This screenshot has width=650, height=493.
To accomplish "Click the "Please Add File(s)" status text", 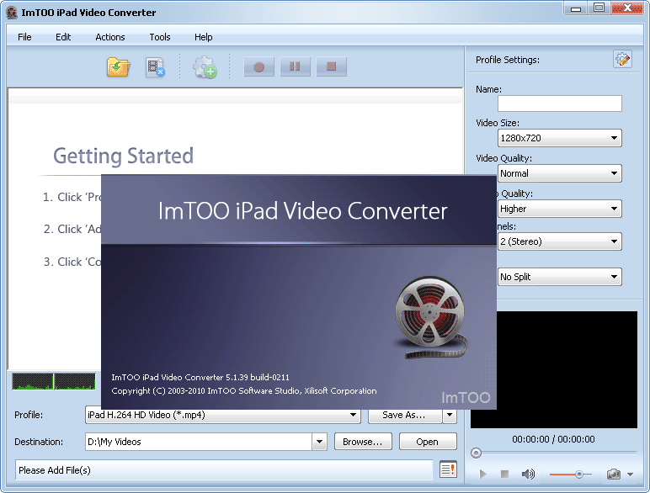I will (54, 470).
